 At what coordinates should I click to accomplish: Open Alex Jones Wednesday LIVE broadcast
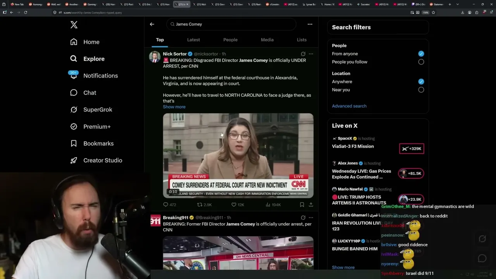click(x=362, y=174)
